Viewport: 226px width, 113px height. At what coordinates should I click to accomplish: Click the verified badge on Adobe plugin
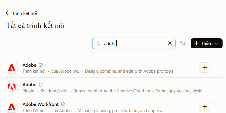coord(41,85)
